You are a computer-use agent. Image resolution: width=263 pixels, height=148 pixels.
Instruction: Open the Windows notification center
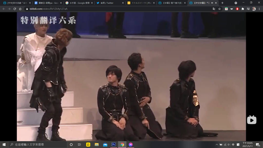258,144
